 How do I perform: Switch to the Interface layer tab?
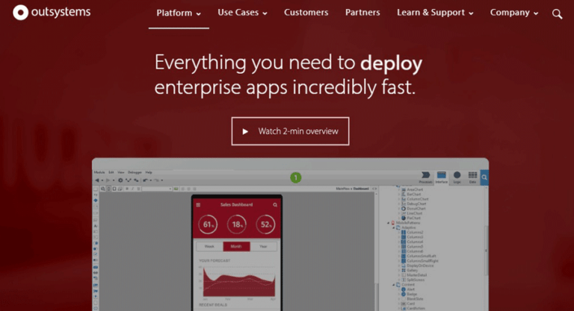[442, 178]
